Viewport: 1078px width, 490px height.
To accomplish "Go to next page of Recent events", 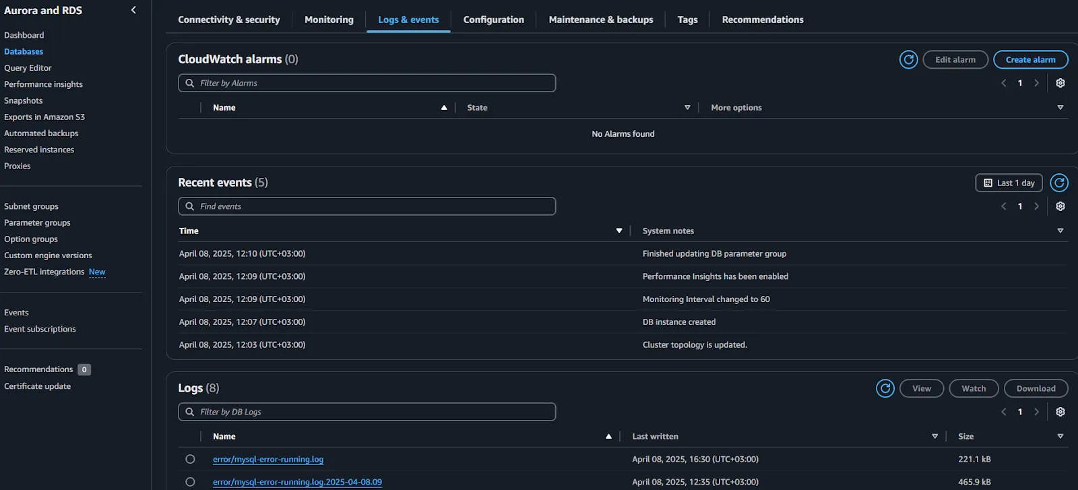I will tap(1036, 206).
